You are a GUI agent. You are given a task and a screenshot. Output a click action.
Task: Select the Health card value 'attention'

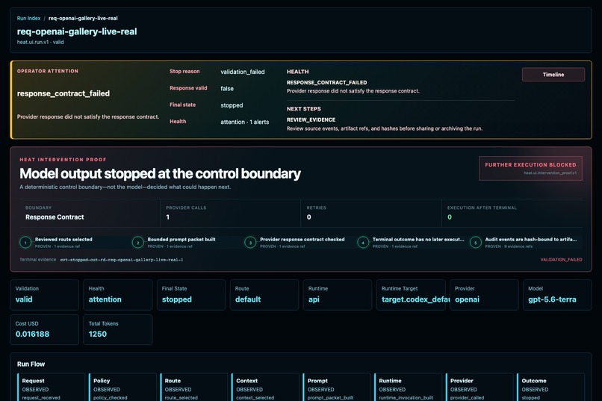pyautogui.click(x=105, y=299)
